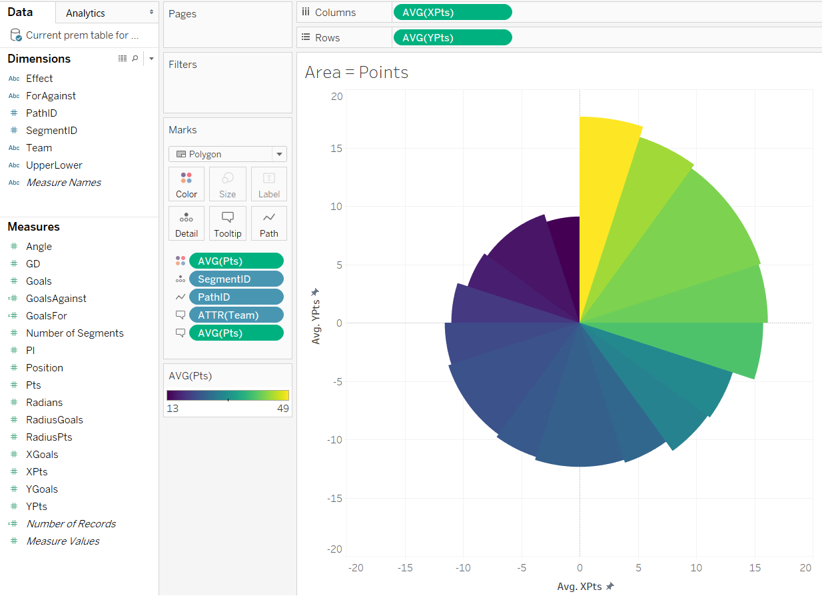Viewport: 822px width, 596px height.
Task: Select the Pts measure
Action: 33,385
